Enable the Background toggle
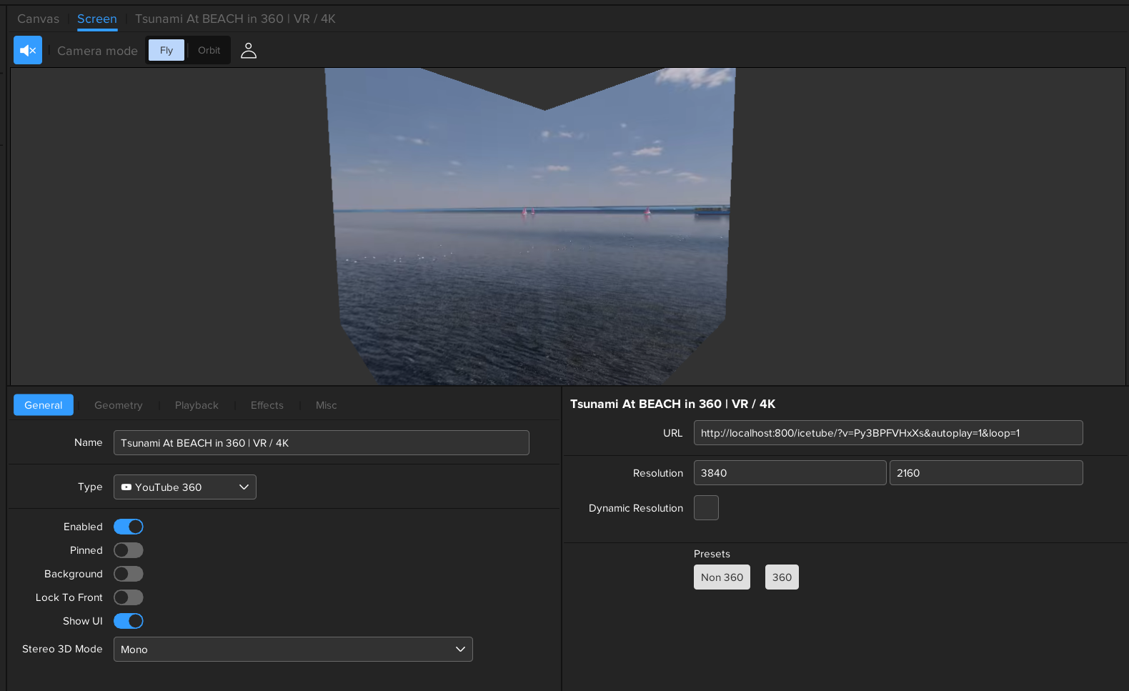Screen dimensions: 1129x691 (129, 574)
